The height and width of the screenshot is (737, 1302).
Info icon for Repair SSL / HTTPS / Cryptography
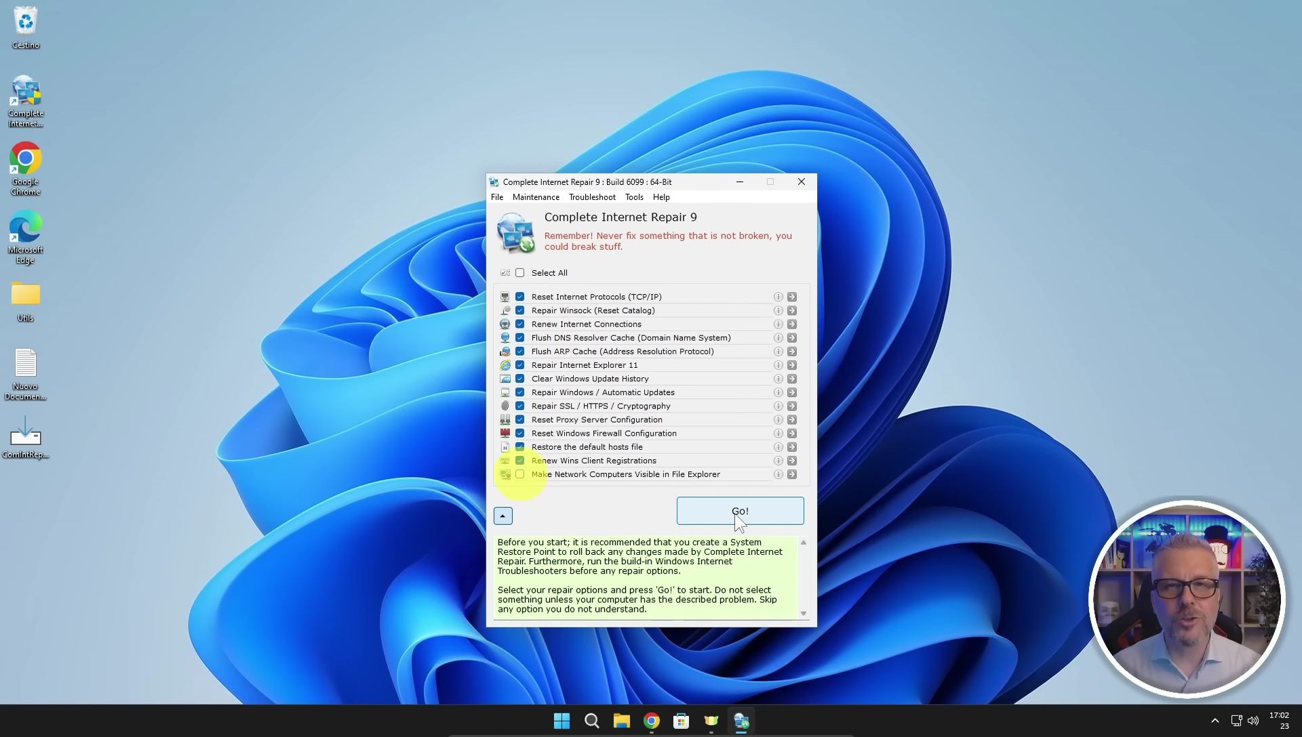(x=778, y=406)
